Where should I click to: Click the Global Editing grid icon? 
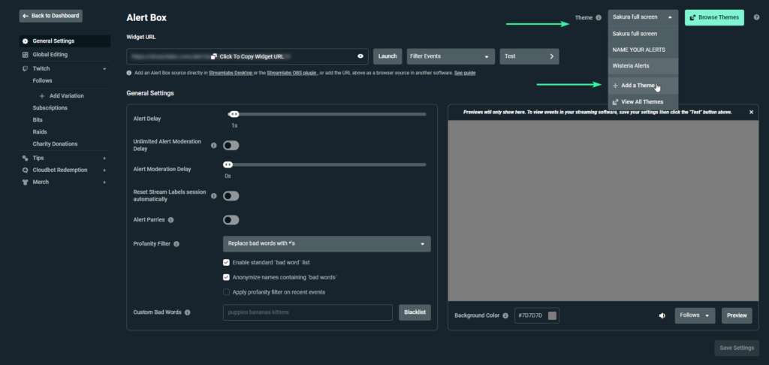pyautogui.click(x=26, y=55)
